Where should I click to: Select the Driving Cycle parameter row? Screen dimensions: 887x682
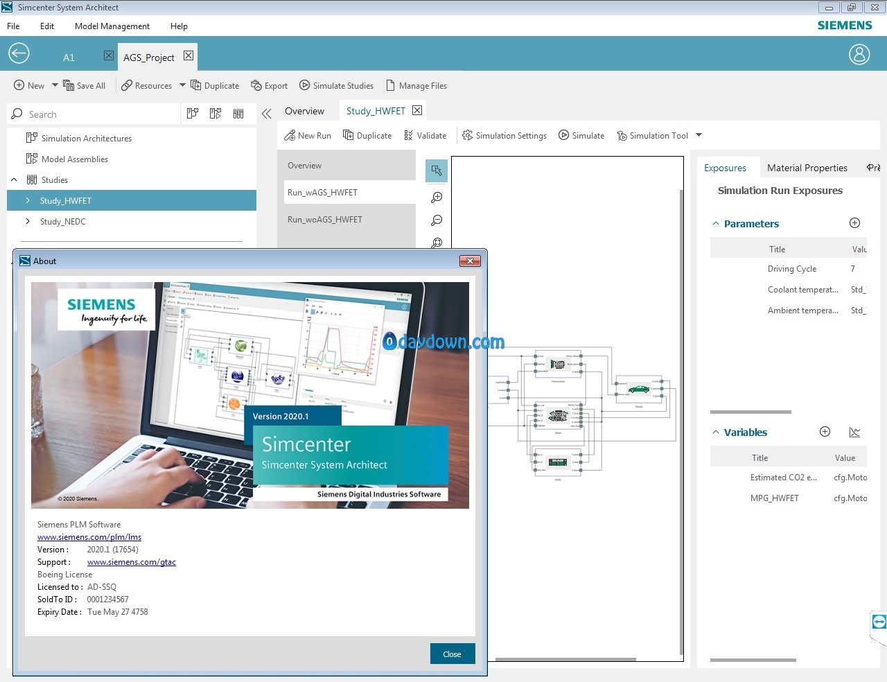(x=789, y=268)
